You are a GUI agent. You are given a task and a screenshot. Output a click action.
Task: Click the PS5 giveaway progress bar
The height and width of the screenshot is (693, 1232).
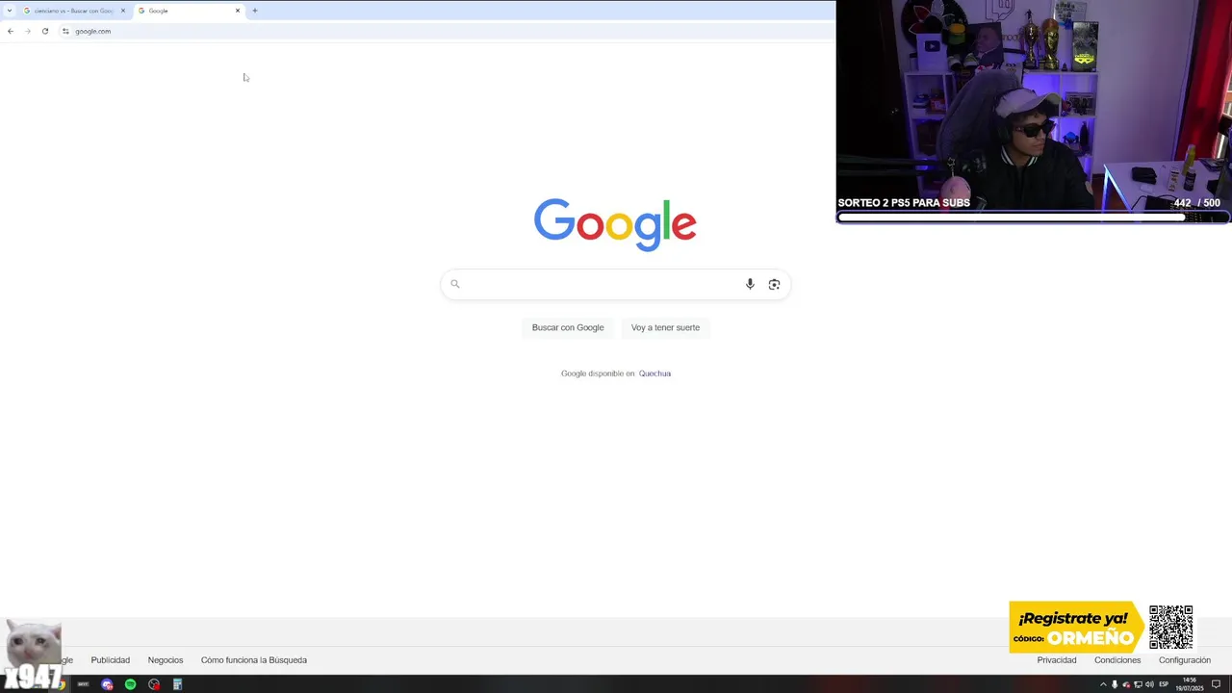coord(1033,218)
